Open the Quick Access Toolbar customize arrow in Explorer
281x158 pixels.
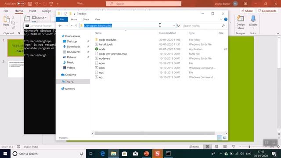point(74,14)
